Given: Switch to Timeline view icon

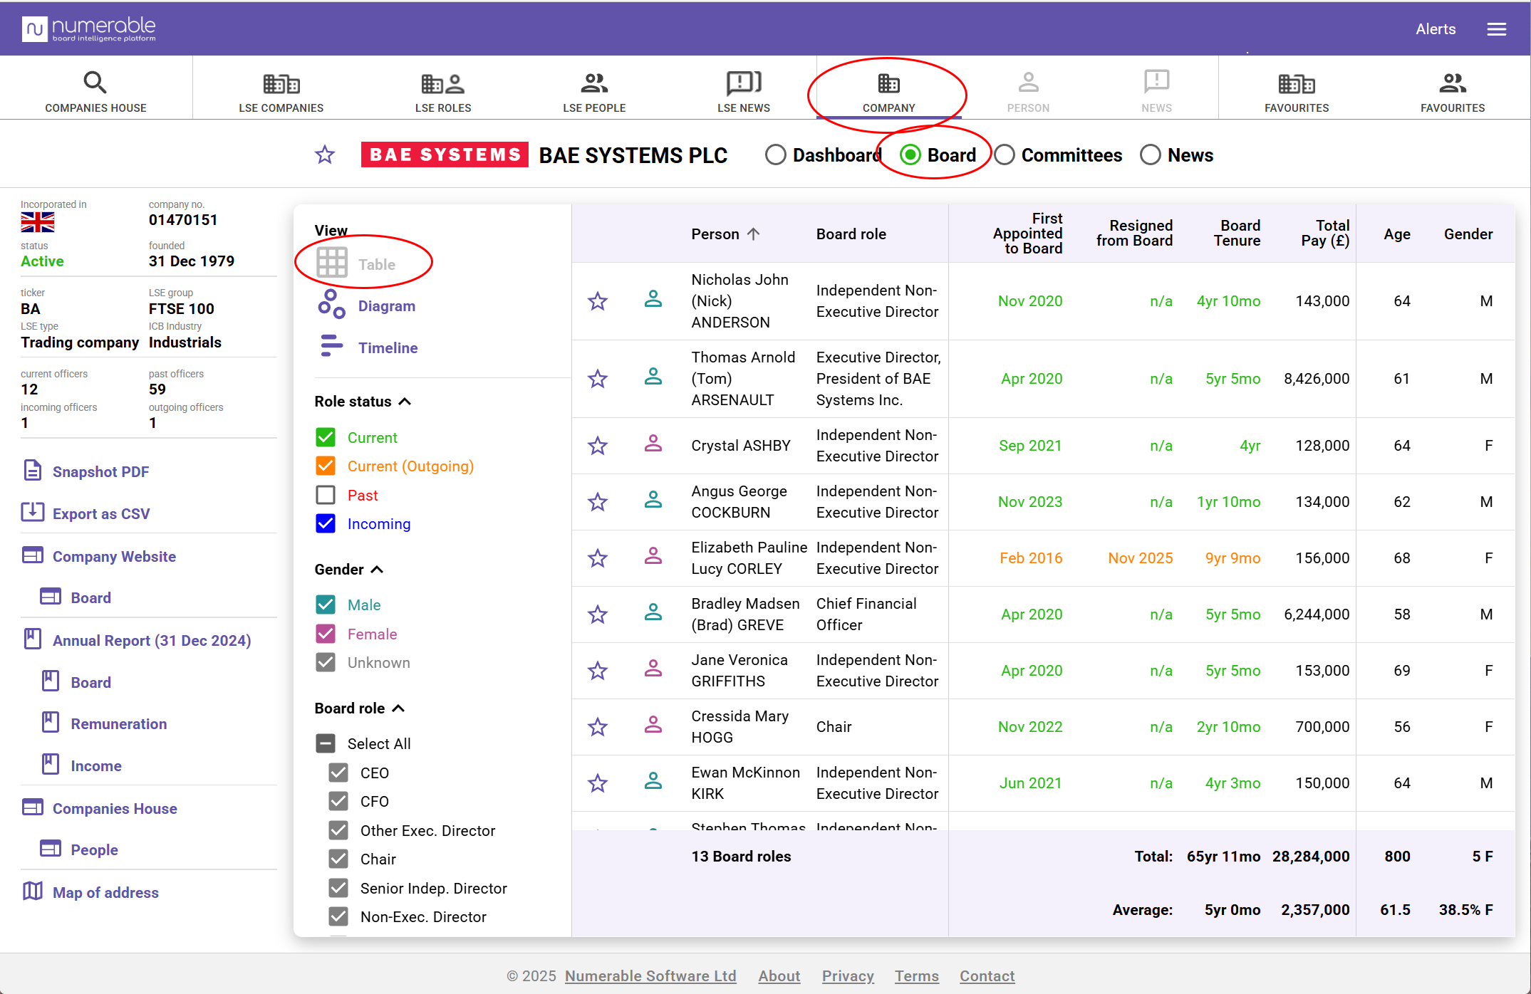Looking at the screenshot, I should click(331, 347).
